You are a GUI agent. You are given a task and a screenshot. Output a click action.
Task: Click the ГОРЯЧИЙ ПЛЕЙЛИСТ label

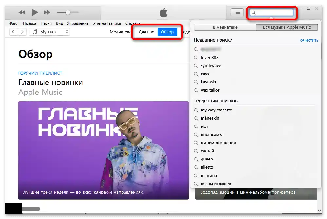click(x=40, y=73)
